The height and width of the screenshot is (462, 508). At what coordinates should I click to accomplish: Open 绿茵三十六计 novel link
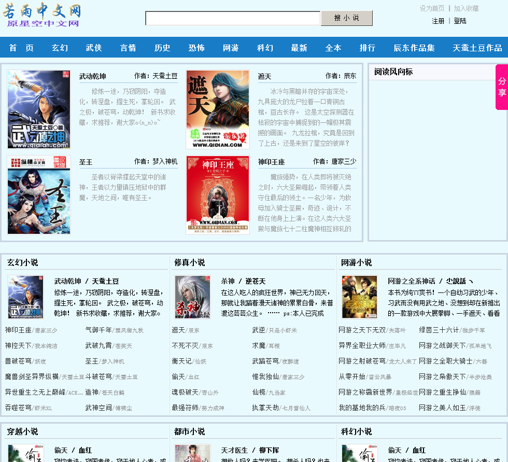(439, 330)
